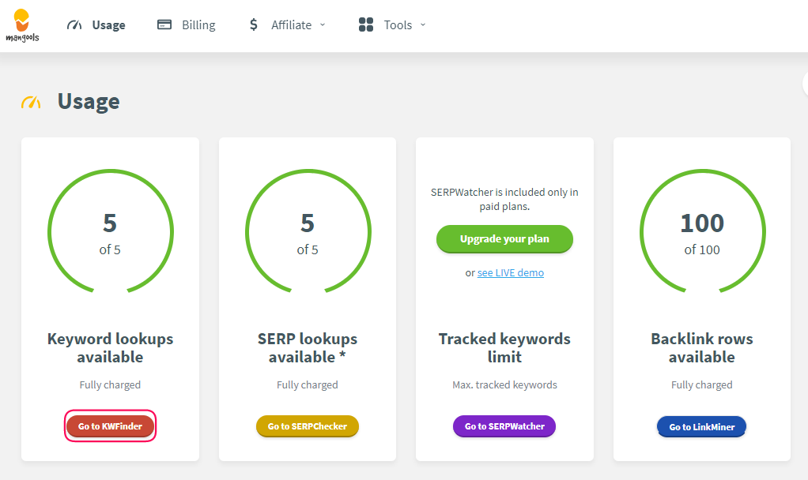Viewport: 808px width, 480px height.
Task: Click Upgrade your plan button
Action: pyautogui.click(x=504, y=238)
